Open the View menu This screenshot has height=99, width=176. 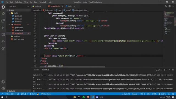click(26, 2)
